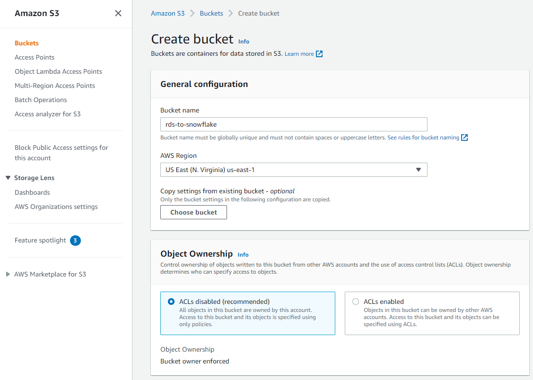Viewport: 533px width, 380px height.
Task: Collapse the Storage Lens section
Action: (x=8, y=178)
